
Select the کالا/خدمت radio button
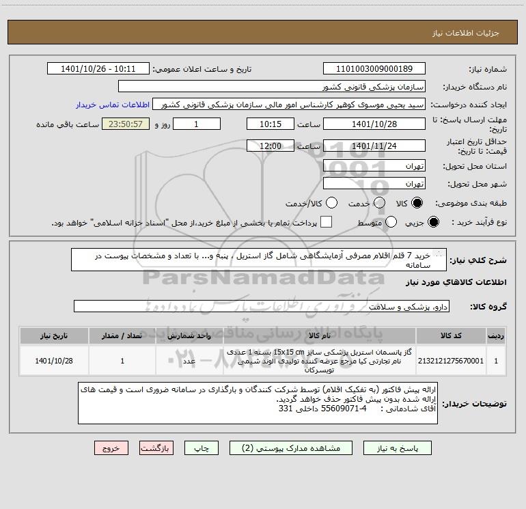pos(331,203)
